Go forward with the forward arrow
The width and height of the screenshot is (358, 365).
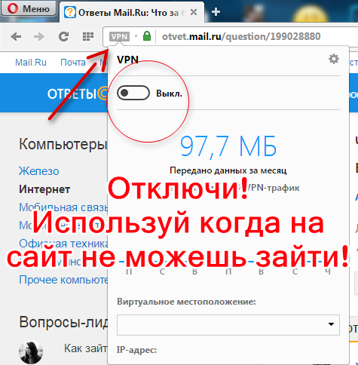[x=39, y=37]
